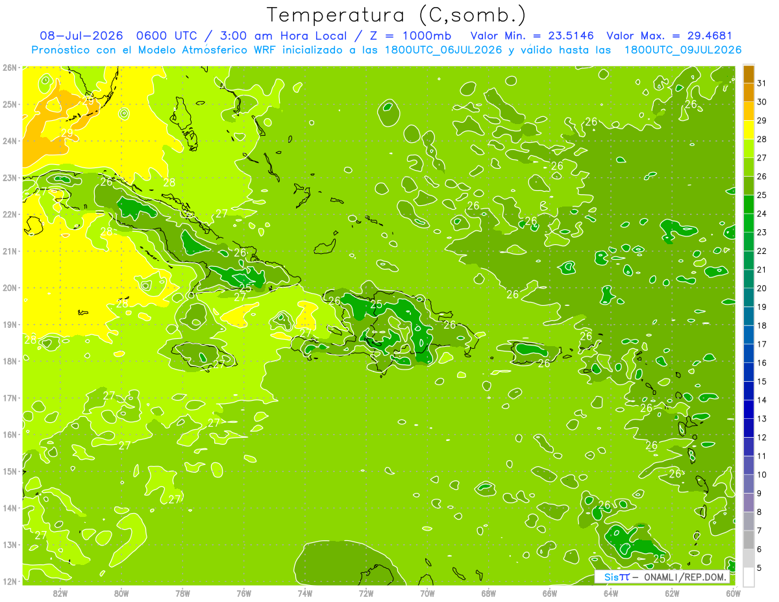Click initialization time '1800UTC_06JUL2026'
Screen dimensions: 779x602
pos(443,50)
